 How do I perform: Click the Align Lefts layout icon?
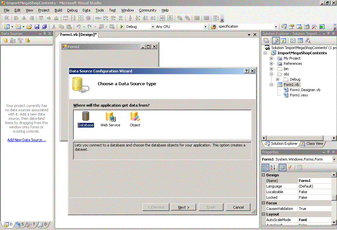point(16,18)
